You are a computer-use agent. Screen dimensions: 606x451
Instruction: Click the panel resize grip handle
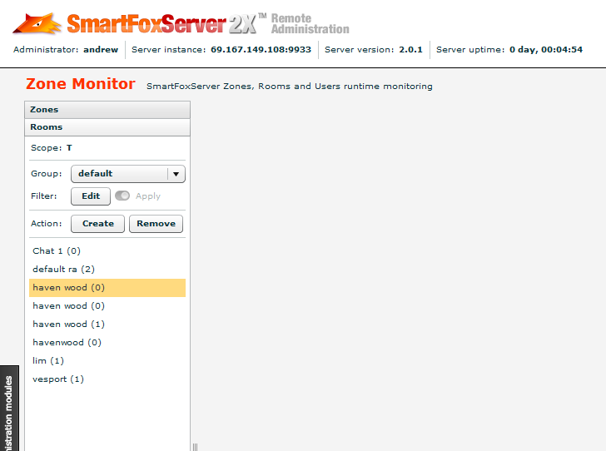tap(195, 447)
